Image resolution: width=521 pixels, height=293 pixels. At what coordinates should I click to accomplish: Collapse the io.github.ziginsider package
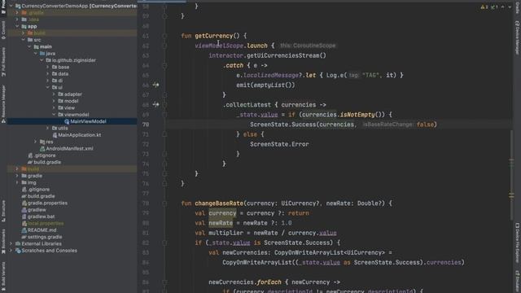(x=42, y=60)
